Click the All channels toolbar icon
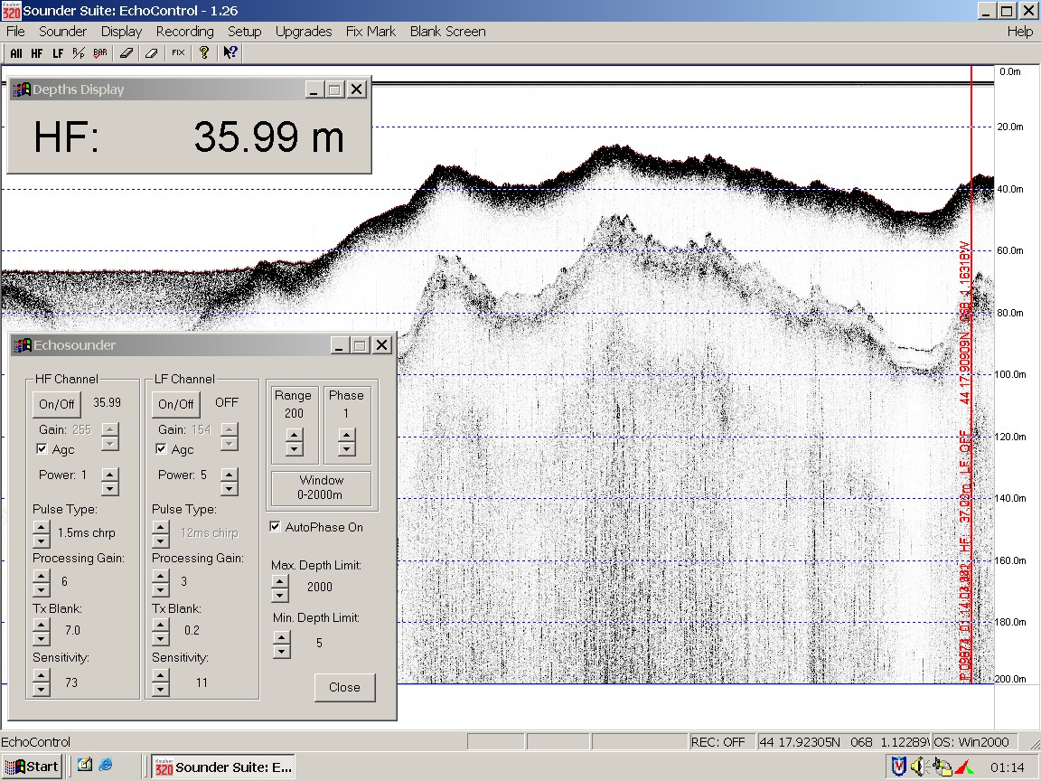 (16, 53)
